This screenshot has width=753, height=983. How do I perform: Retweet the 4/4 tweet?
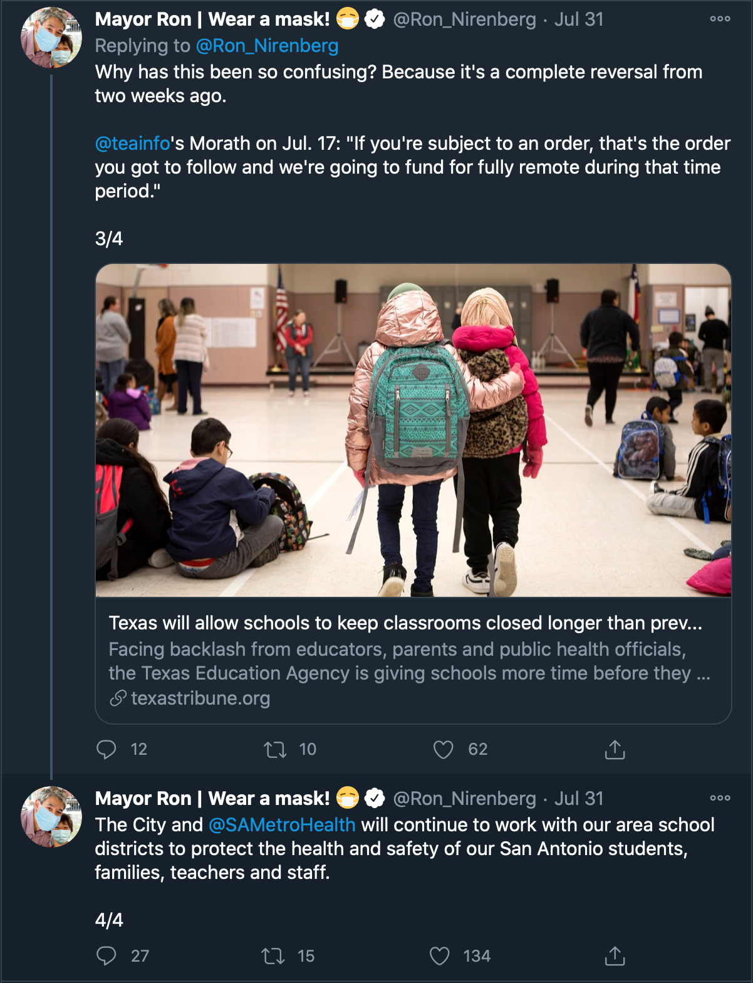273,955
